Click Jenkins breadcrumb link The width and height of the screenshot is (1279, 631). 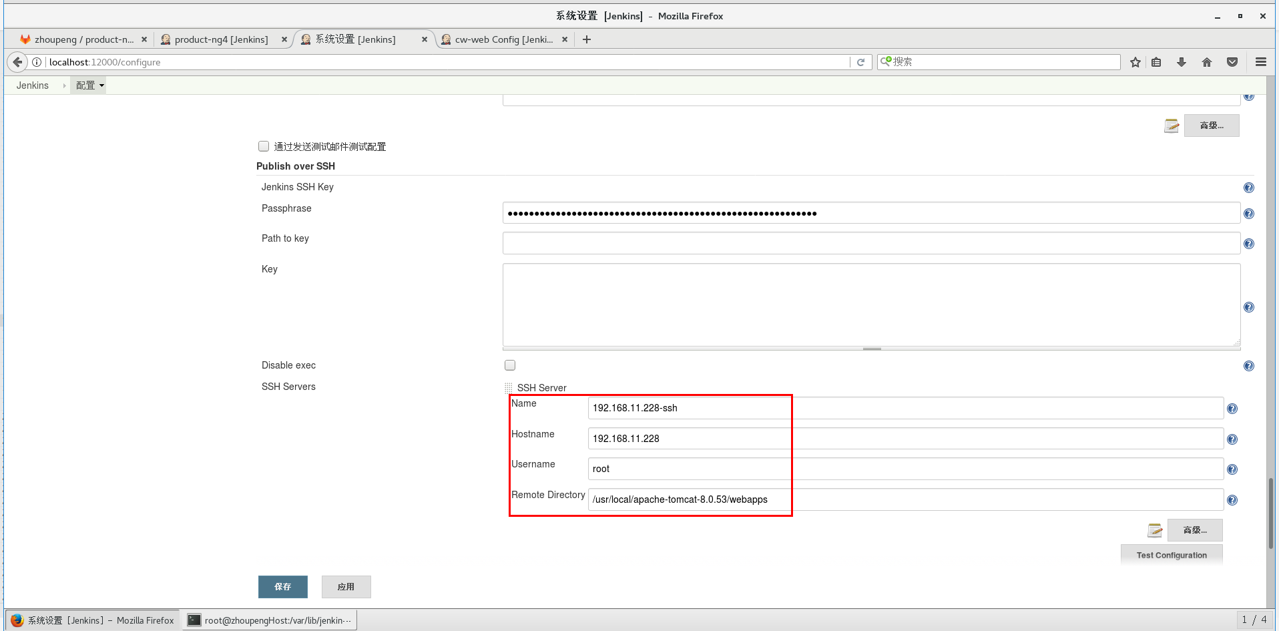33,85
